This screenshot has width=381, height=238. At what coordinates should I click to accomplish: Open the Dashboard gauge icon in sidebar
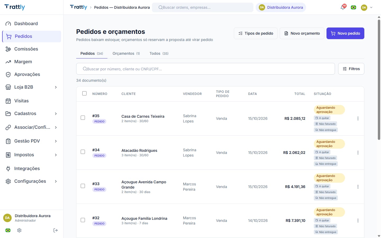[8, 24]
